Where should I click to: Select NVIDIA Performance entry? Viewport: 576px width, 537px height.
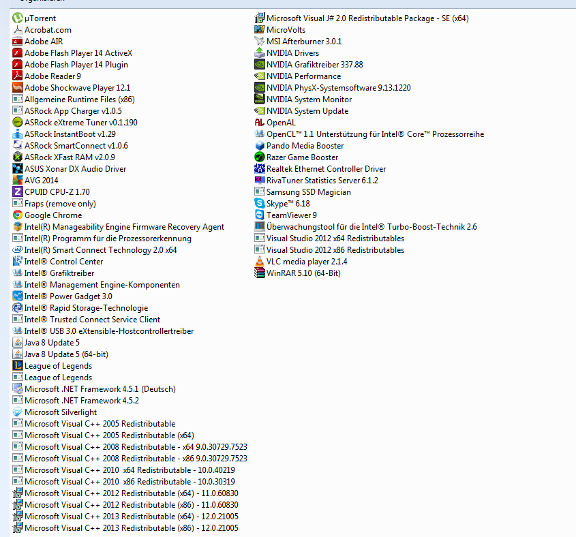tap(298, 76)
